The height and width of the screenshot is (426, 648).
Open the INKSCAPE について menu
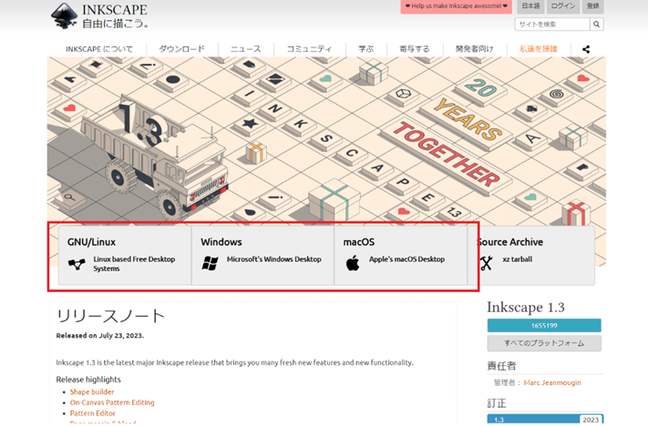pyautogui.click(x=99, y=49)
